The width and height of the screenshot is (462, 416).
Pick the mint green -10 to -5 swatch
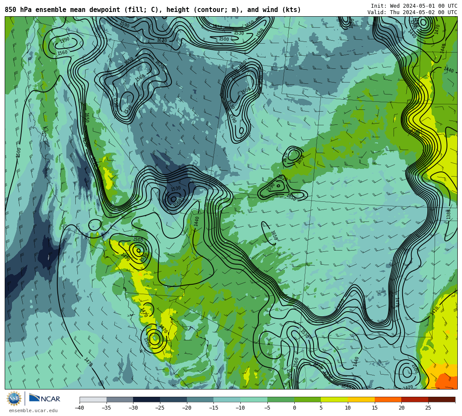pos(254,399)
